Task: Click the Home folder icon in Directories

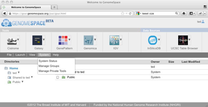Action: (x=6, y=68)
